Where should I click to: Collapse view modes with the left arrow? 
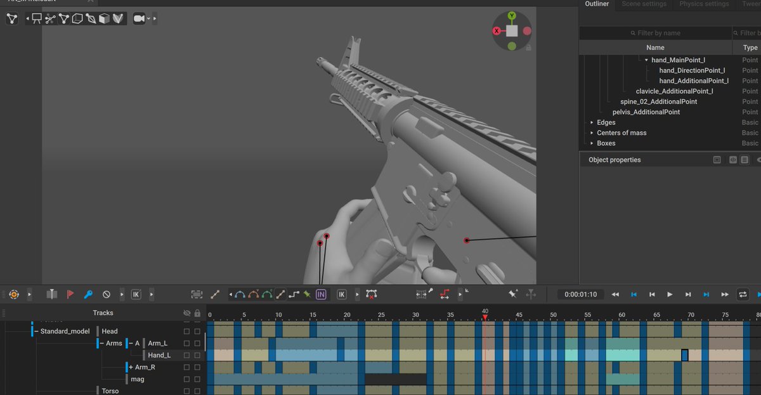(27, 18)
